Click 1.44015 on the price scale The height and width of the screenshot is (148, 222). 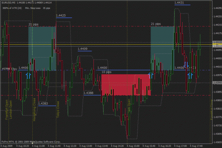[x=218, y=67]
